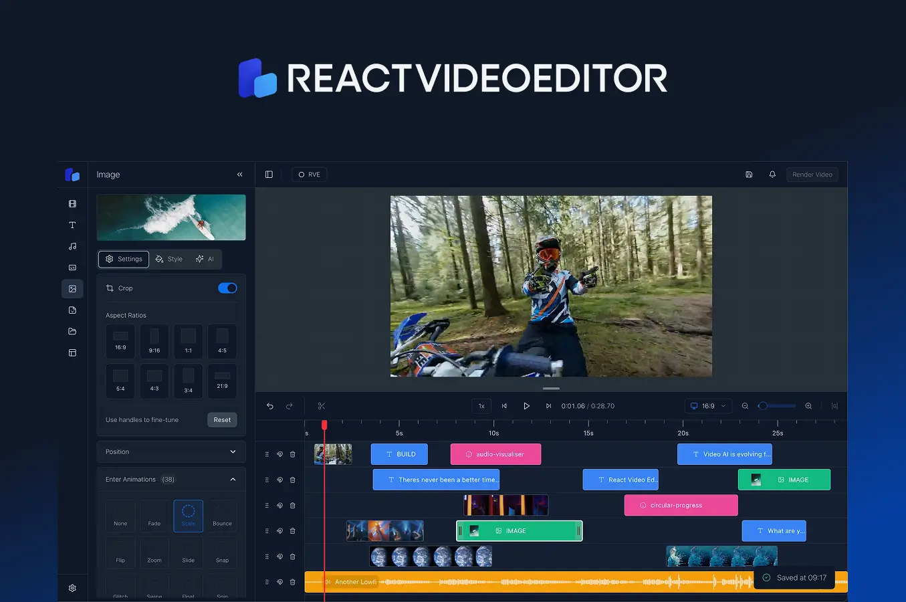
Task: Zoom in the timeline
Action: (x=808, y=406)
